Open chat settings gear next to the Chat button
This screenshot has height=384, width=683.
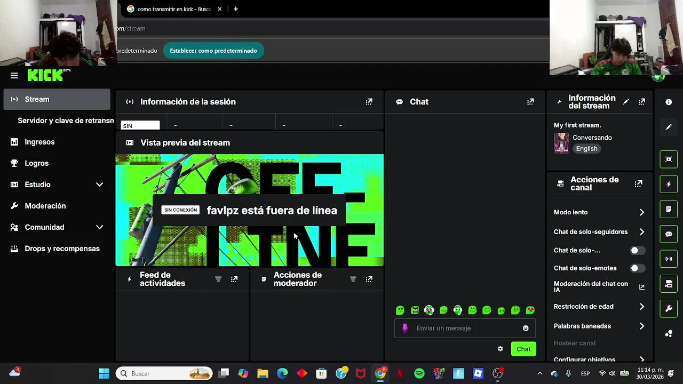[500, 349]
